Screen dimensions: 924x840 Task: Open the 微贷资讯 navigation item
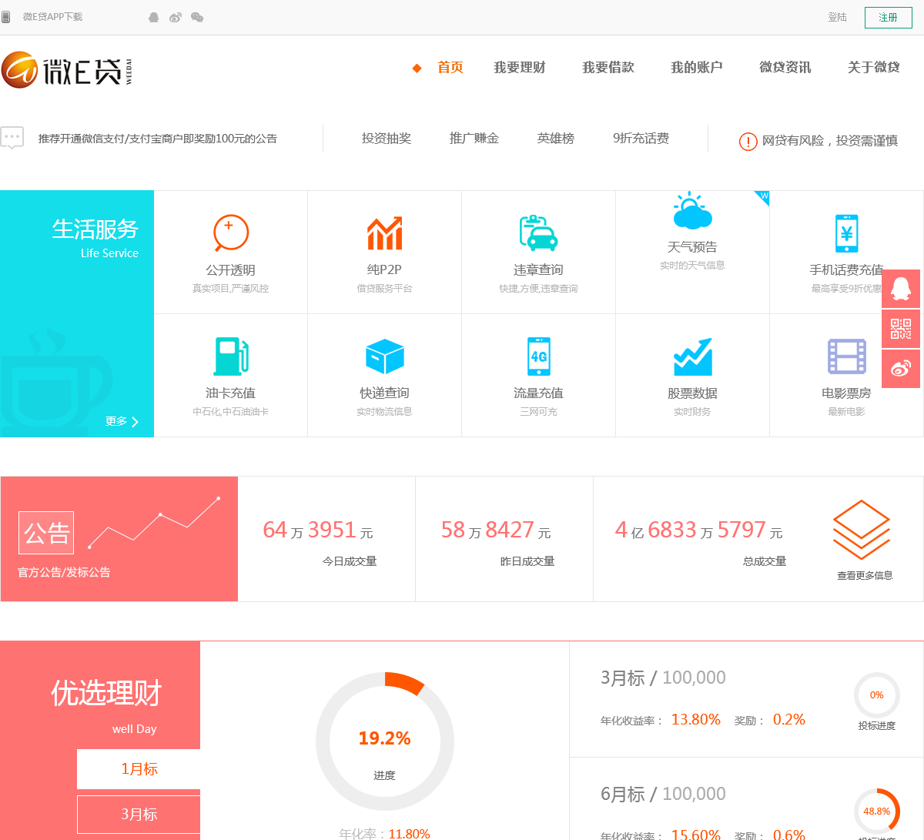pos(785,68)
